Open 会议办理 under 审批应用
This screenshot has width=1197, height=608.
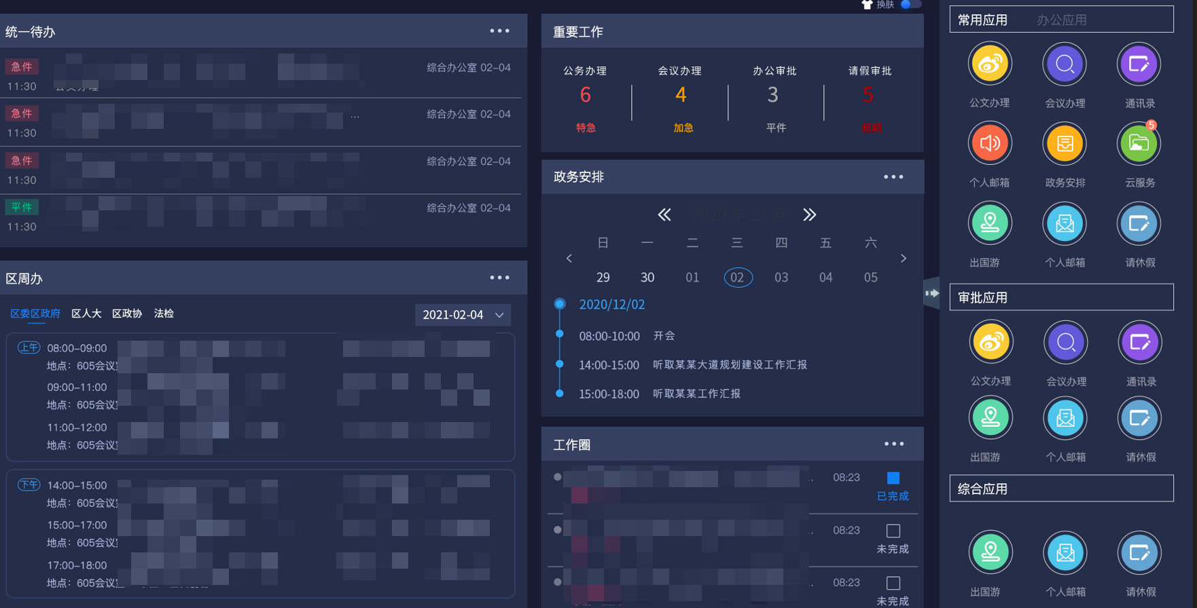tap(1066, 343)
